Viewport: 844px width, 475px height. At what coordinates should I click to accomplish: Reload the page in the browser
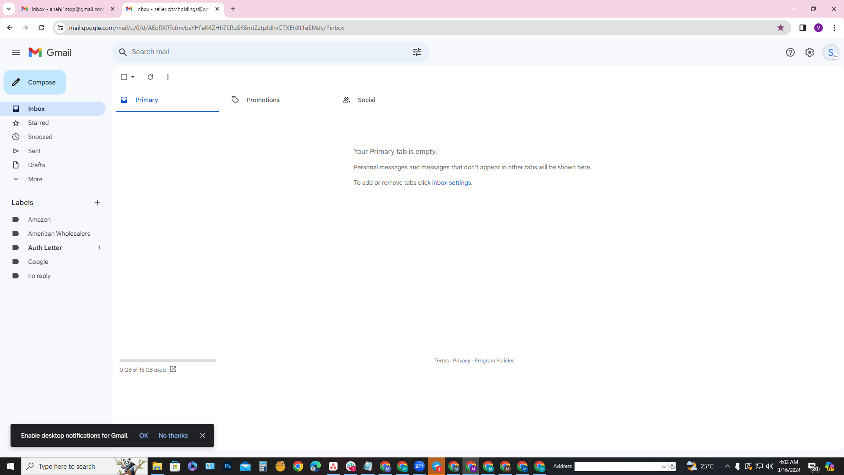click(41, 28)
